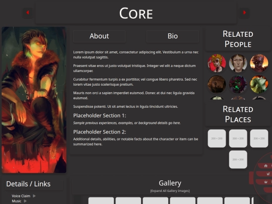Screen dimensions: 272x204
Task: Click the Voice Claim label
Action: (21, 196)
